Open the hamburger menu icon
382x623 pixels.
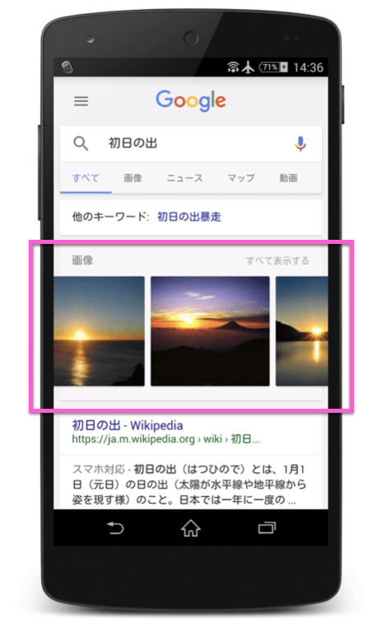coord(81,101)
